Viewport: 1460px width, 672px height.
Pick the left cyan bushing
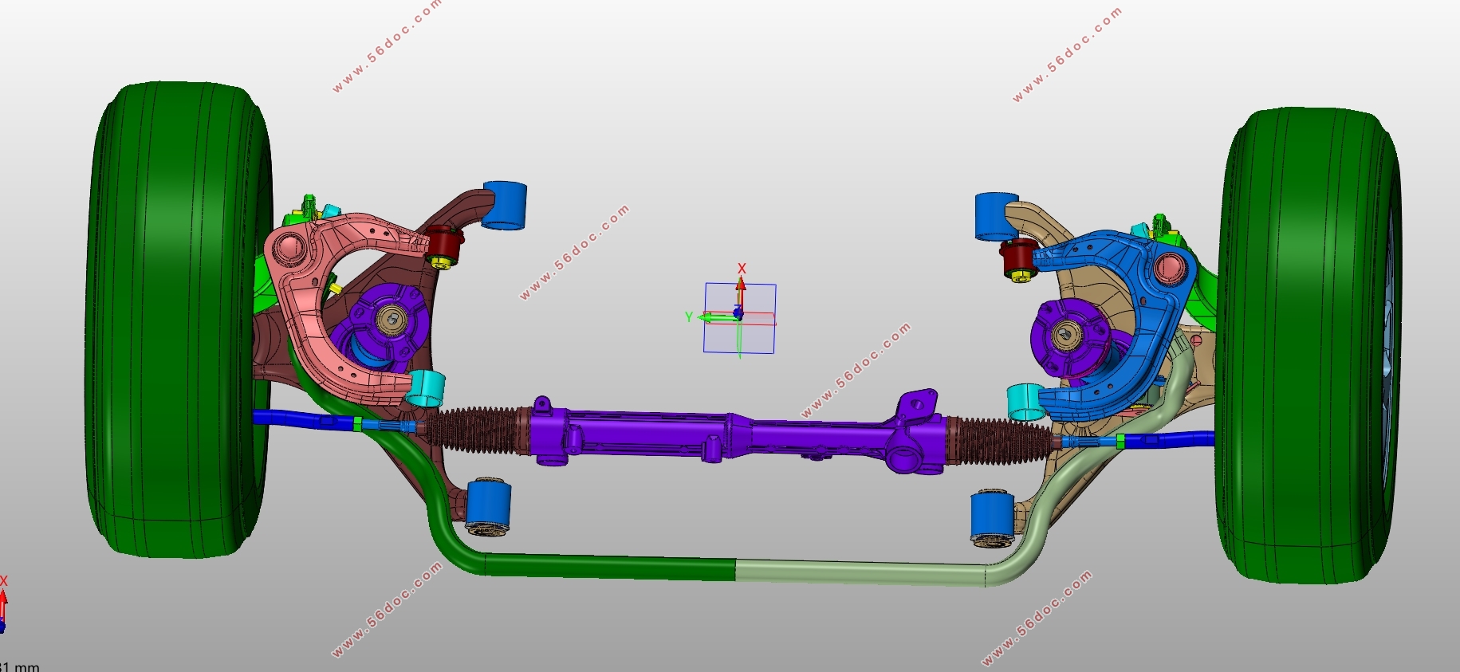click(x=425, y=388)
